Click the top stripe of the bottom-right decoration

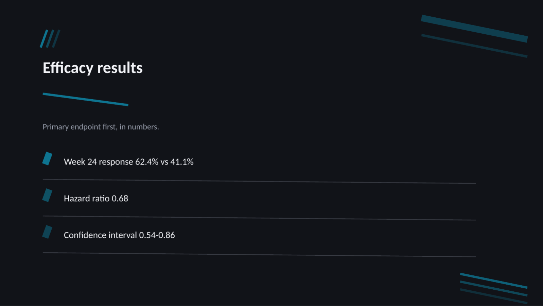pyautogui.click(x=494, y=280)
